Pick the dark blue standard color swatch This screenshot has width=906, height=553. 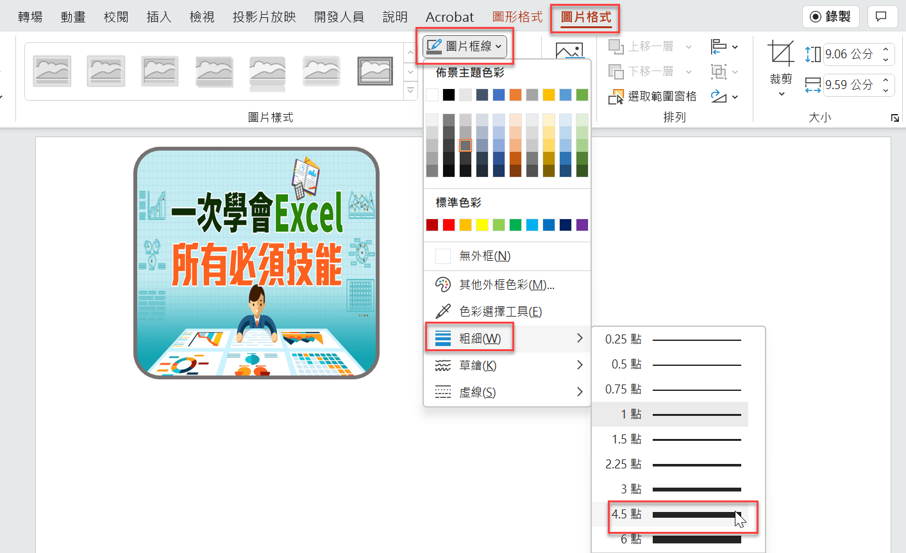tap(566, 225)
